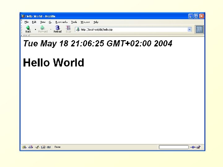This screenshot has height=167, width=223.
Task: Expand the address bar URL dropdown
Action: 189,30
